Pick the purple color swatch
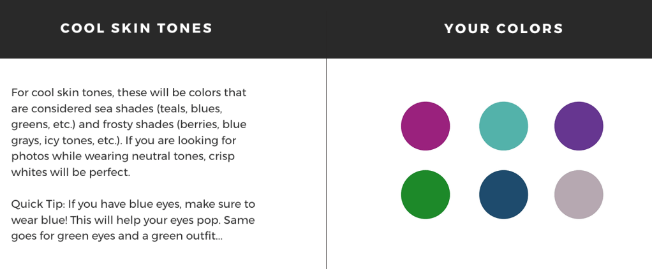Viewport: 652px width, 269px height. [x=579, y=126]
